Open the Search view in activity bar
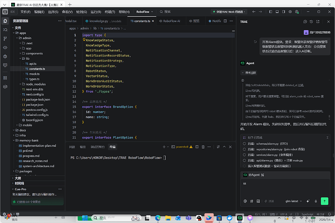Viewport: 335px width, 223px height. coord(5,30)
